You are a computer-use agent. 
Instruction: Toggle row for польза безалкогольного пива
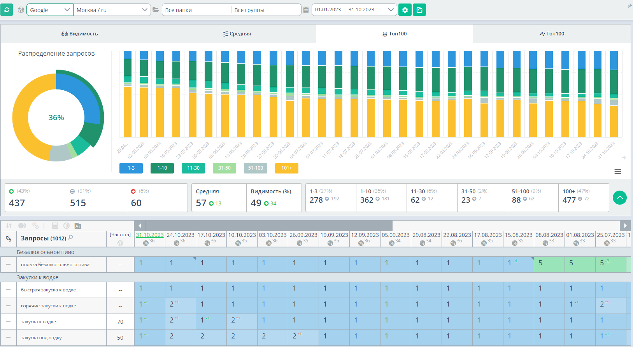point(8,265)
